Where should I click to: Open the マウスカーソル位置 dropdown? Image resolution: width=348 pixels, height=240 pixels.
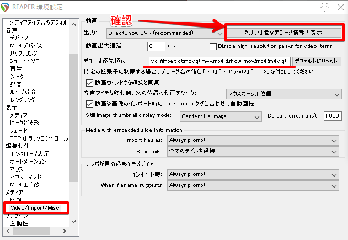(x=283, y=94)
